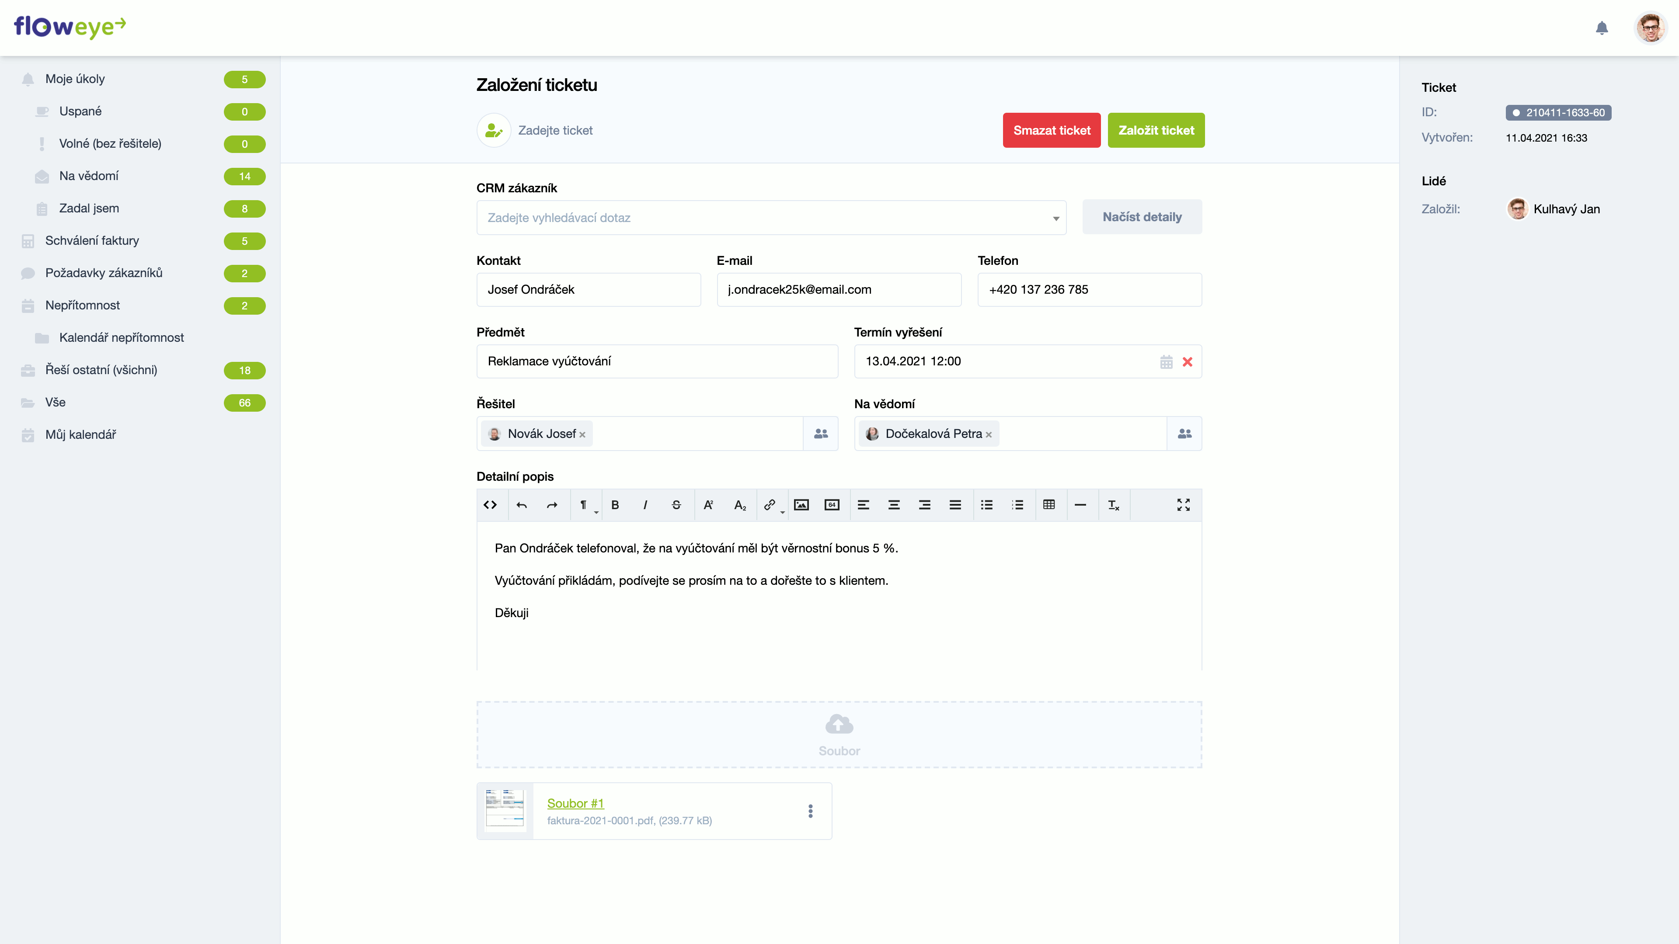Open calendar picker for Termín vyřešení

[x=1166, y=361]
